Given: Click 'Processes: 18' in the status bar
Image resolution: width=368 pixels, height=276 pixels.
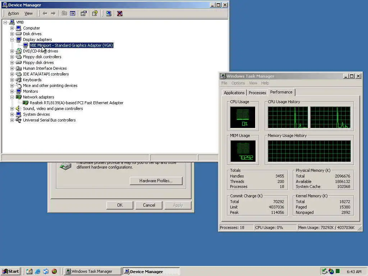Looking at the screenshot, I should pyautogui.click(x=232, y=227).
